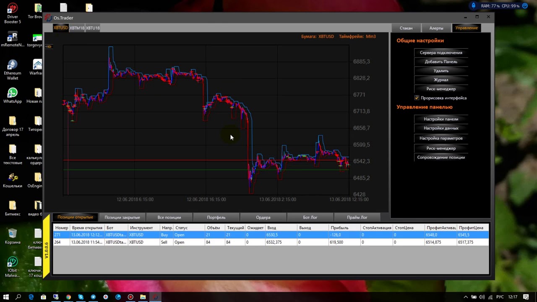Open the volume speaker tray icon
Viewport: 537px width, 302px height.
pos(482,297)
